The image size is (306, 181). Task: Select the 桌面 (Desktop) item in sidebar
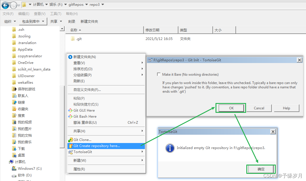pyautogui.click(x=21, y=155)
